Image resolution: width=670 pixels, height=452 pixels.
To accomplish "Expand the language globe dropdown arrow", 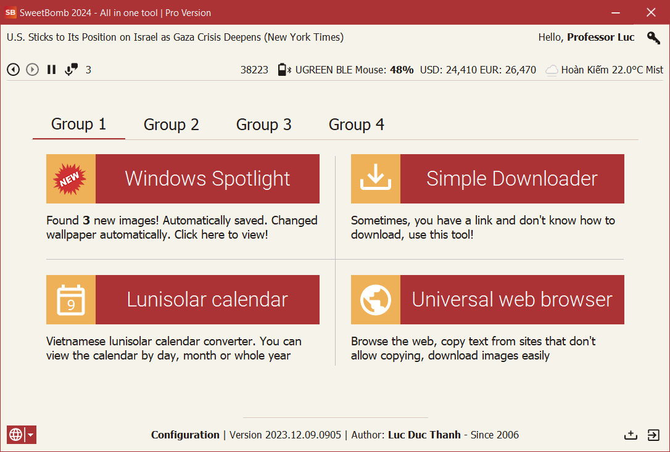I will (30, 435).
